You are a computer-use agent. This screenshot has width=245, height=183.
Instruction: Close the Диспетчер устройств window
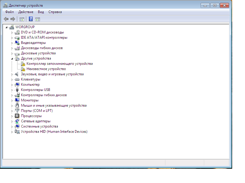(224, 5)
